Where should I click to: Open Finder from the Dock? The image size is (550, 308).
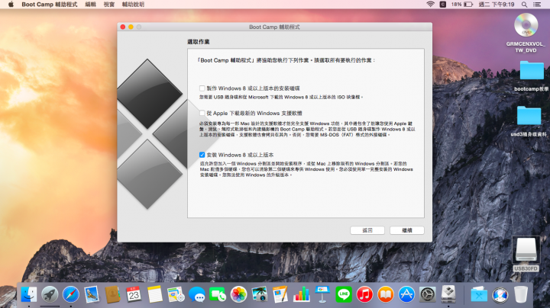coord(29,294)
